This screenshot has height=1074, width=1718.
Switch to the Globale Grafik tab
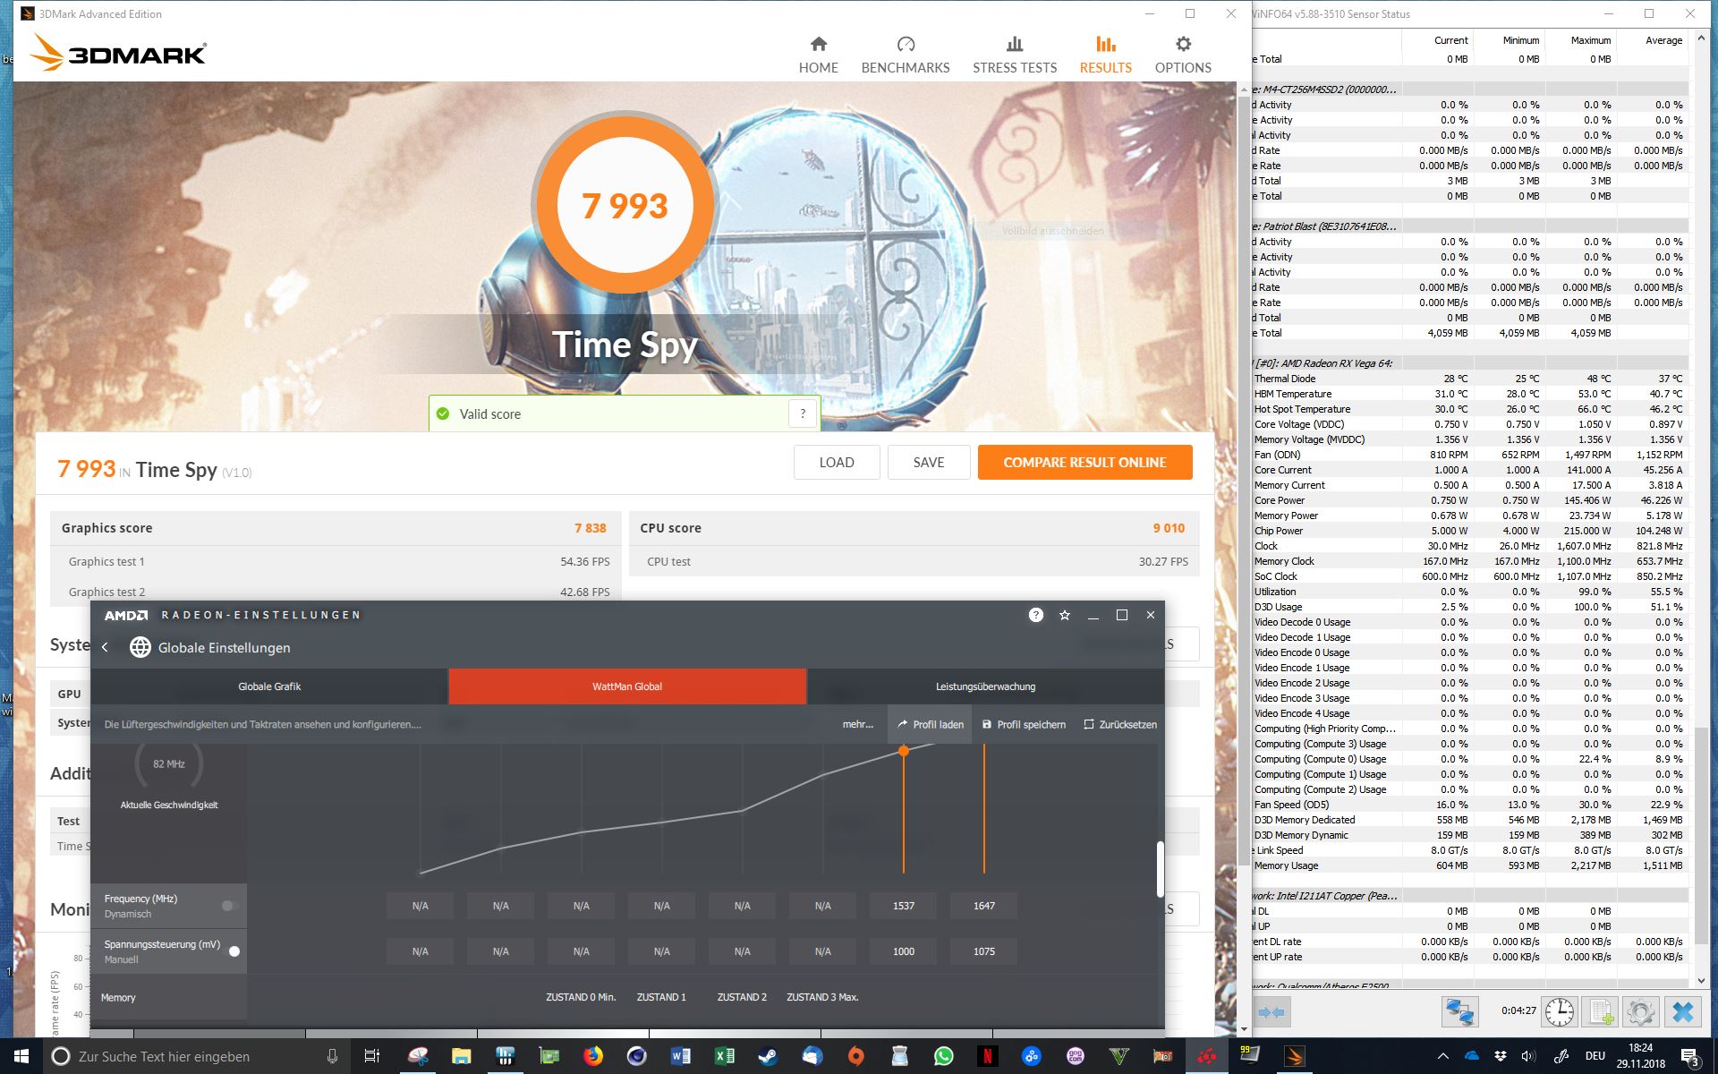(269, 686)
